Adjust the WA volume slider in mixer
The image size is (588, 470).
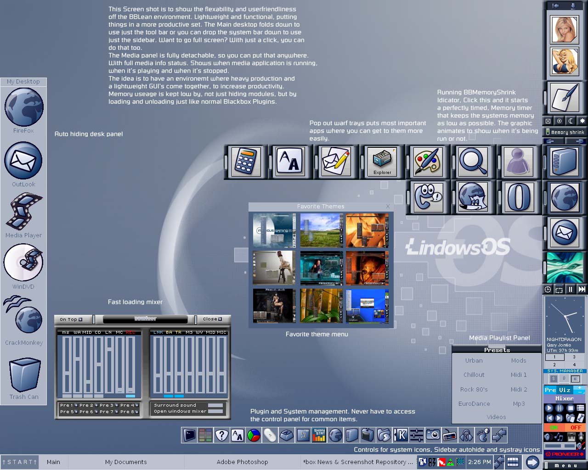[x=77, y=365]
